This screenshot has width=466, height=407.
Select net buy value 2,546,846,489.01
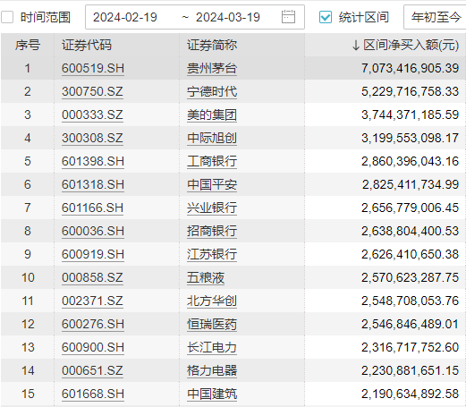410,324
